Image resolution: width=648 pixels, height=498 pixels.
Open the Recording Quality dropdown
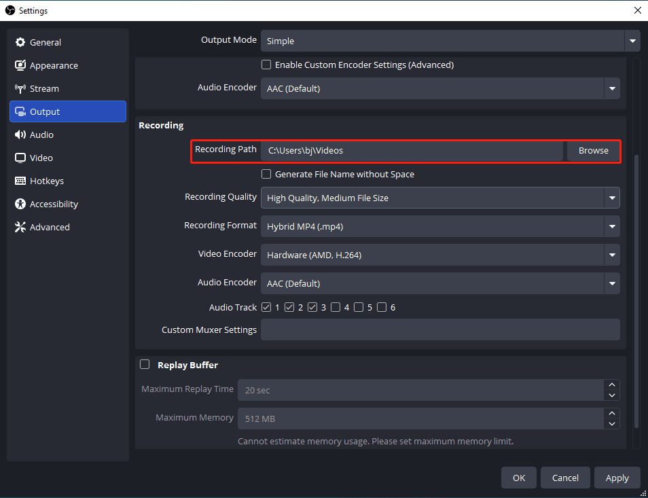click(440, 198)
